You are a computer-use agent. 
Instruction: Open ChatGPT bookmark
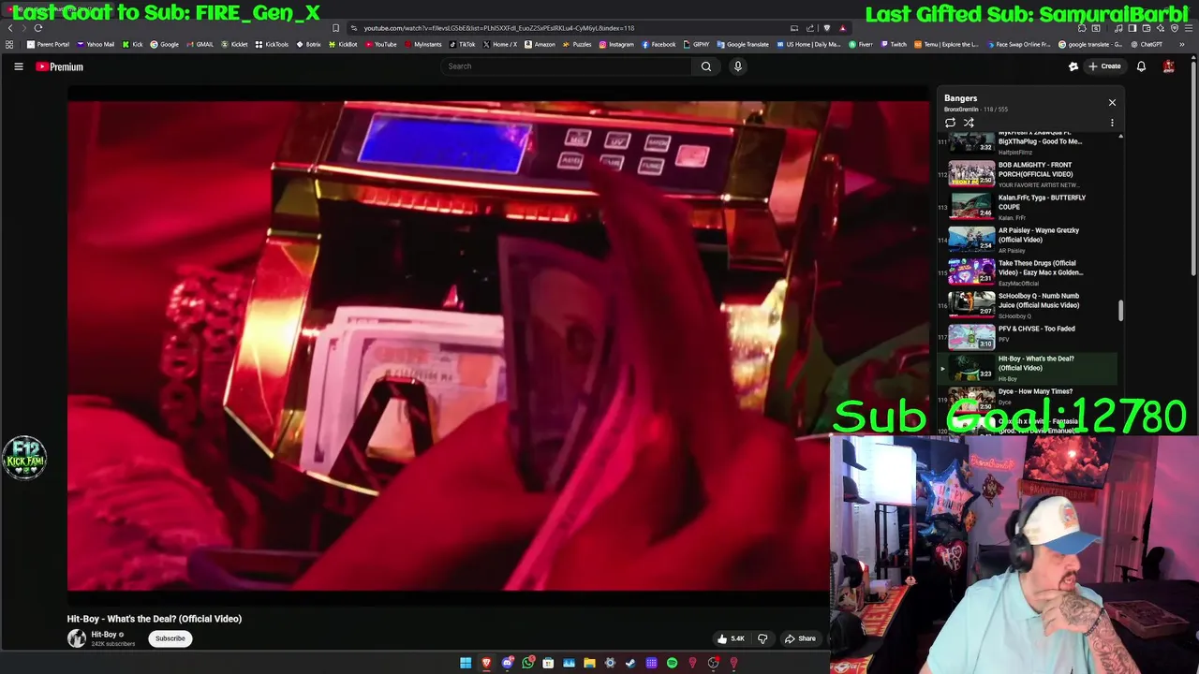click(1147, 44)
